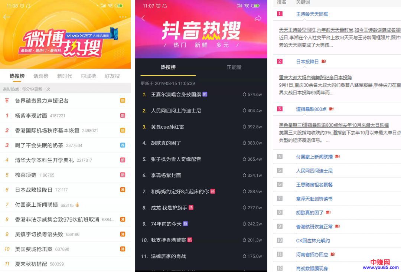Click the red 热 badge next to 成龙 我是护旗手
401x272 pixels.
pyautogui.click(x=191, y=207)
